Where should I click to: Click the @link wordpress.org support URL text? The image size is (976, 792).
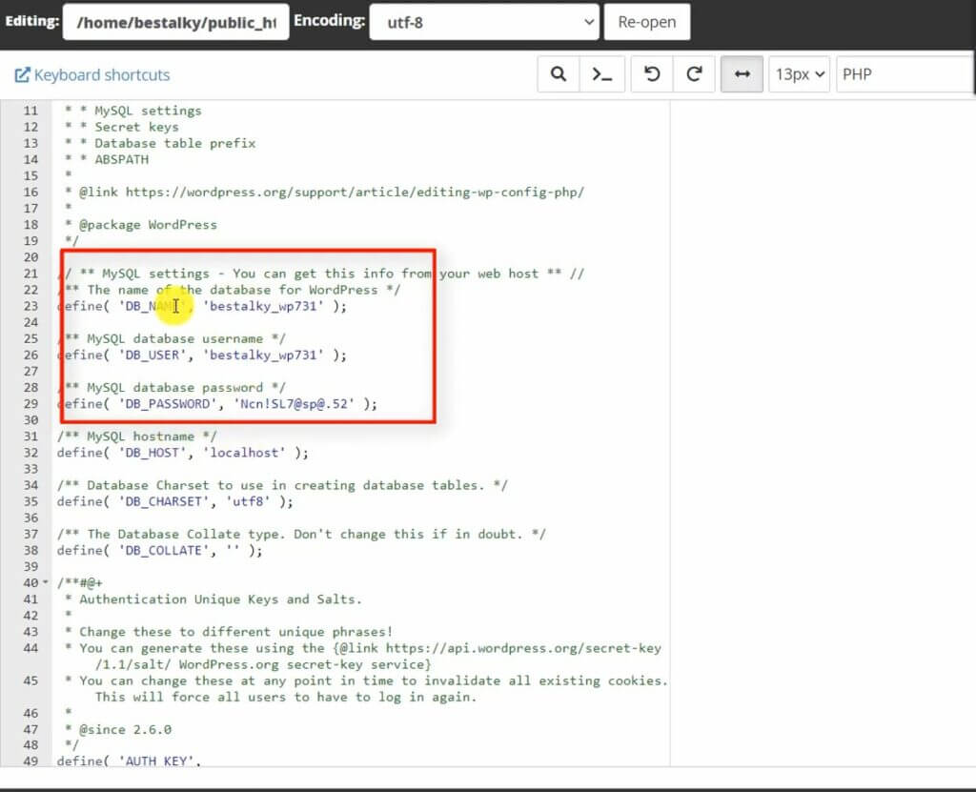pos(355,192)
